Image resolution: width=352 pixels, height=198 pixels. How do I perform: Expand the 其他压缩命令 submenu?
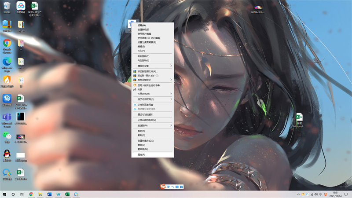(x=152, y=80)
